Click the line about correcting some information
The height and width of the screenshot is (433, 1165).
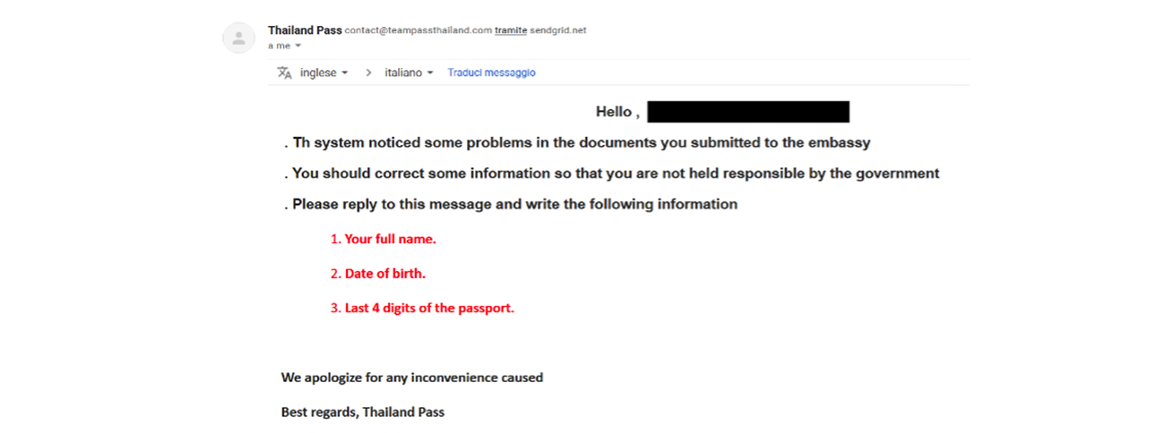pyautogui.click(x=615, y=174)
